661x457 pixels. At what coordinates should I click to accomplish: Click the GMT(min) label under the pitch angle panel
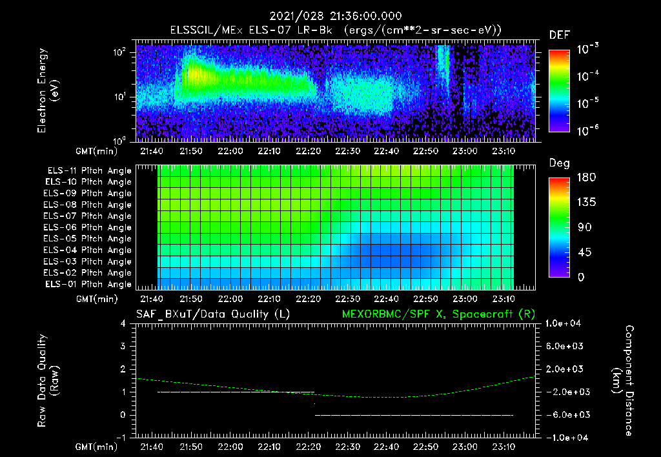point(96,299)
